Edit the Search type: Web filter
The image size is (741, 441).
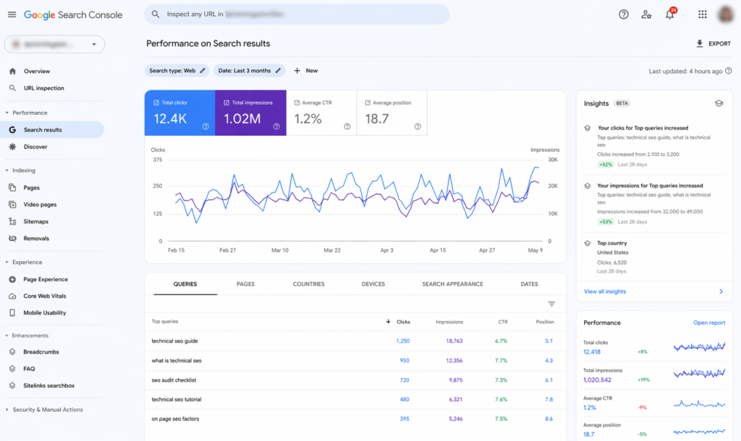(x=177, y=71)
